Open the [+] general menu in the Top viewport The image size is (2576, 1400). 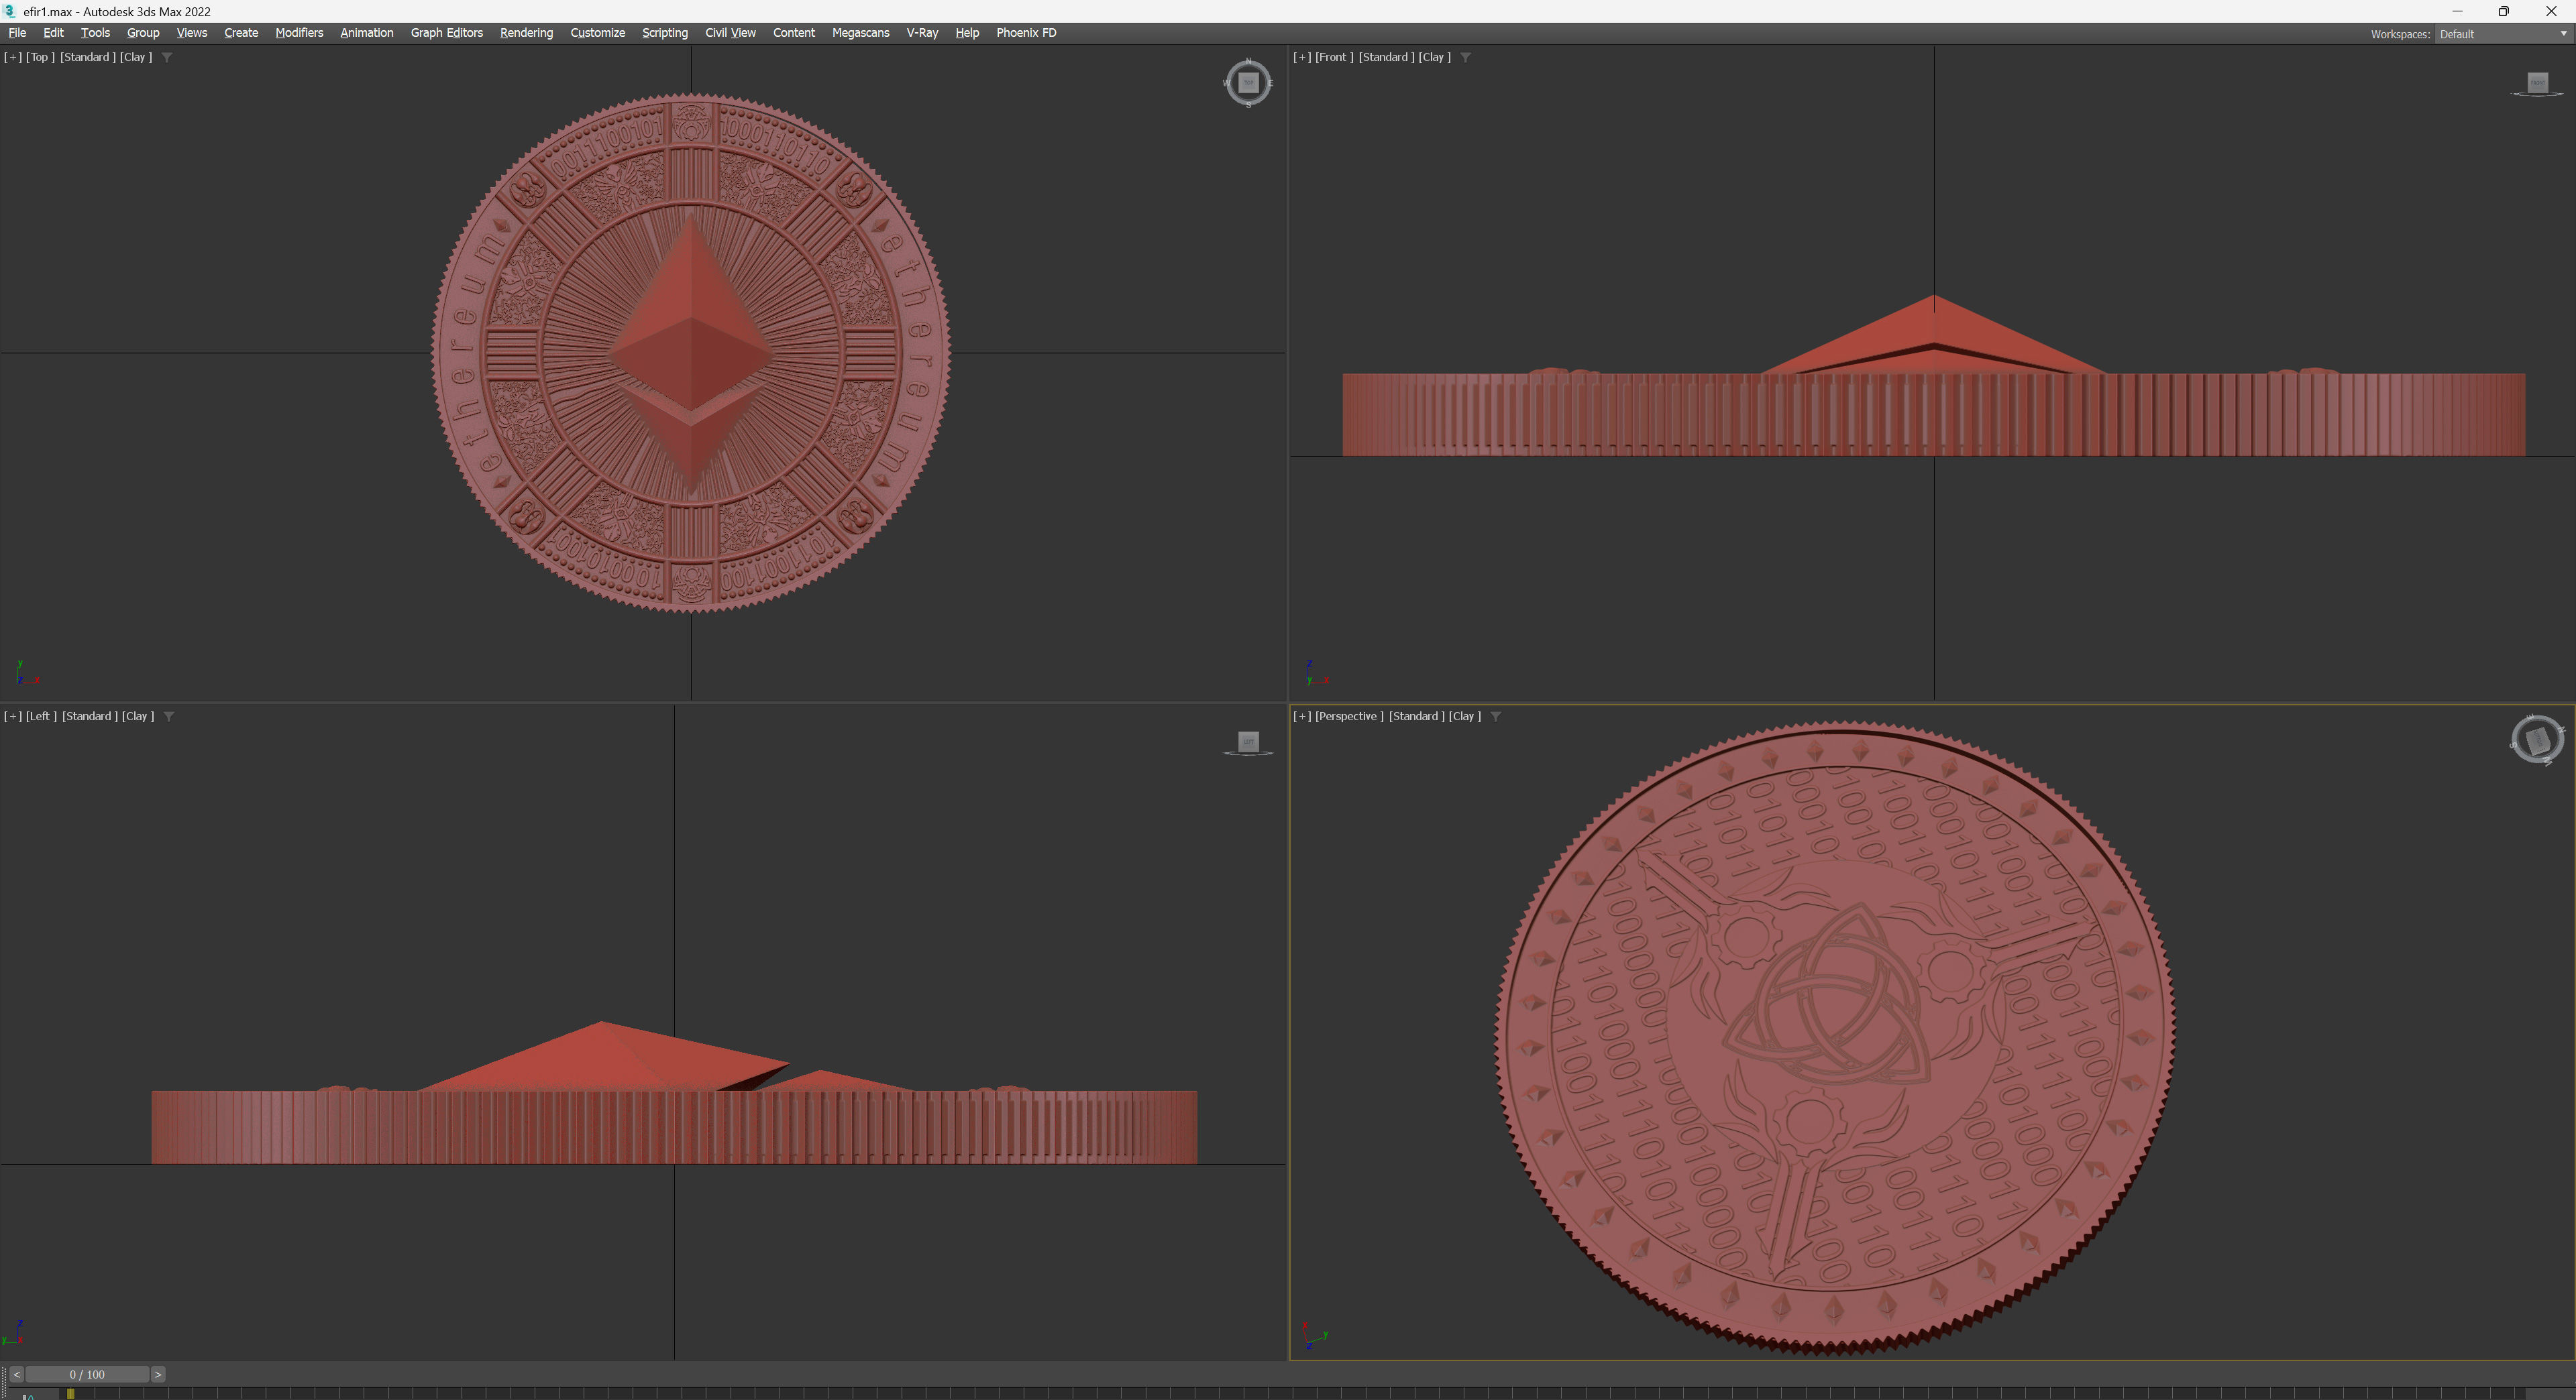tap(13, 57)
